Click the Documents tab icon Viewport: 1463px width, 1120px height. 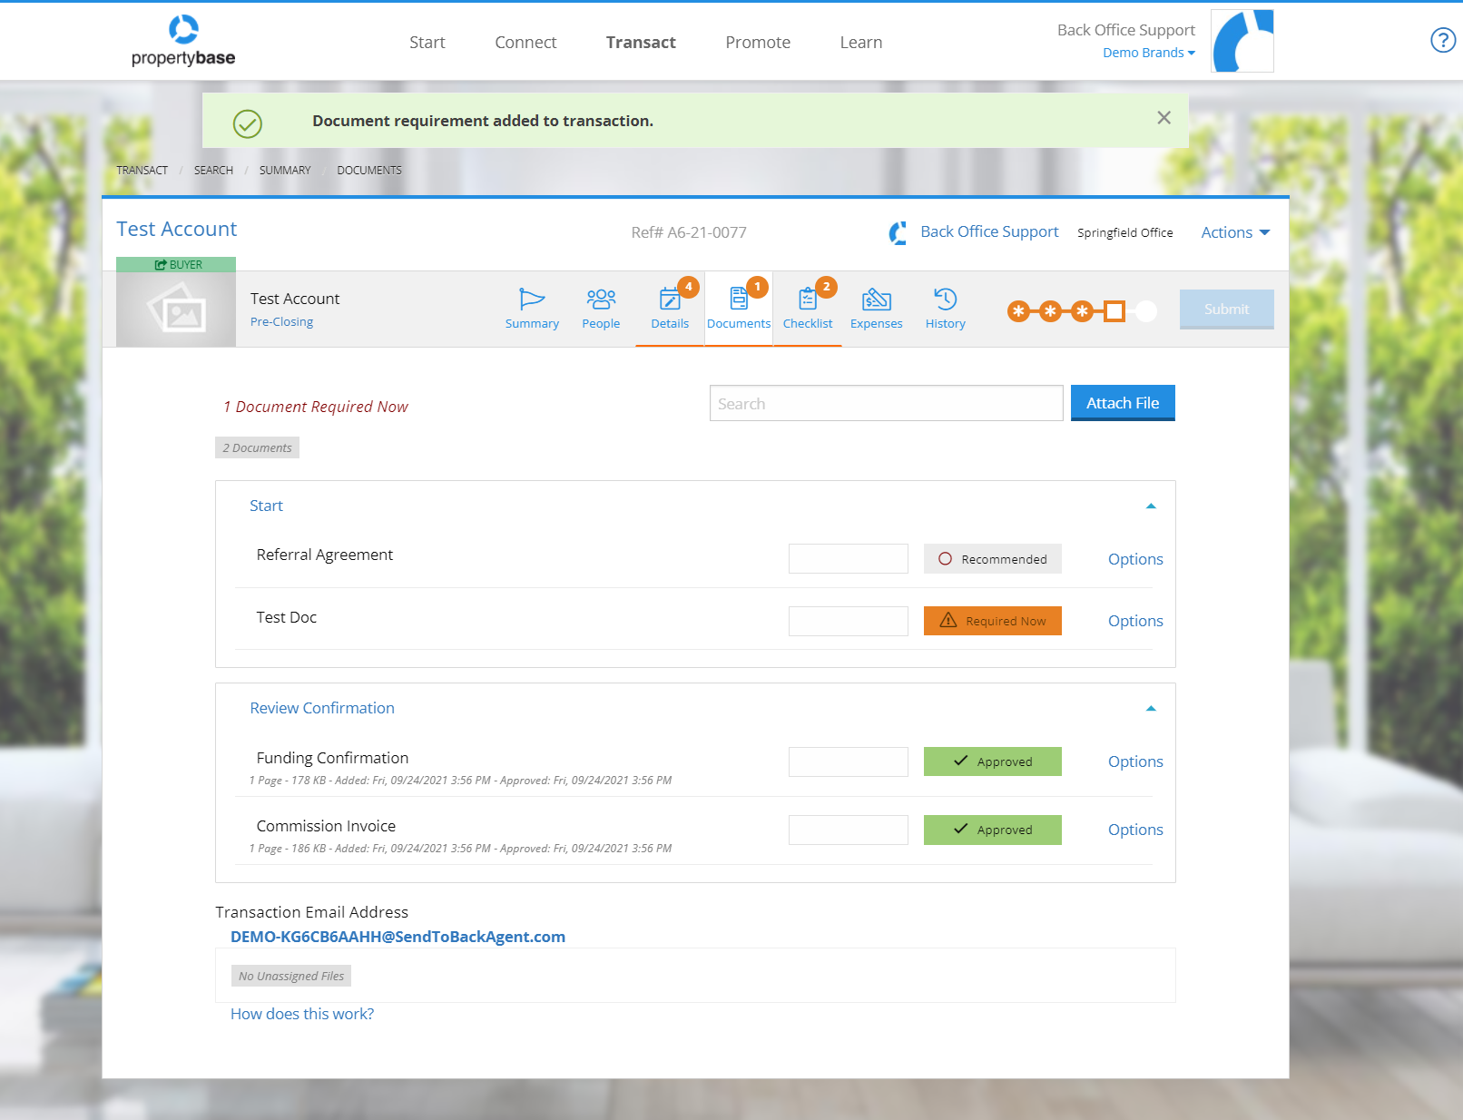click(x=739, y=300)
